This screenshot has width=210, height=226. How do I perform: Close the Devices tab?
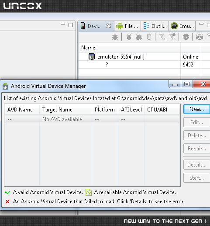click(x=109, y=26)
